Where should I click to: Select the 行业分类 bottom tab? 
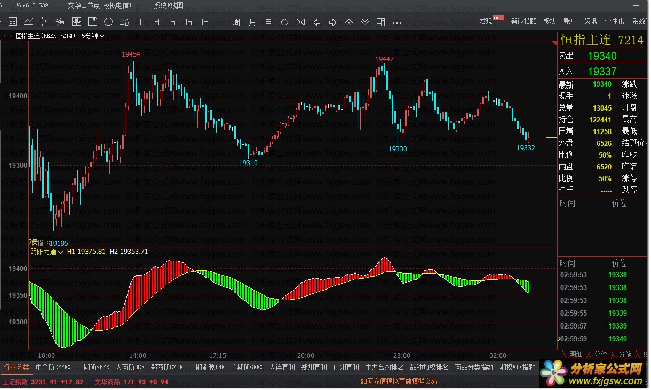[17, 367]
